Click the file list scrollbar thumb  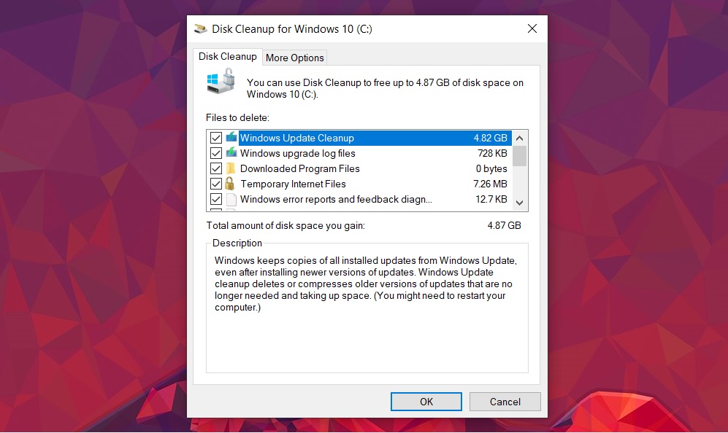click(520, 156)
